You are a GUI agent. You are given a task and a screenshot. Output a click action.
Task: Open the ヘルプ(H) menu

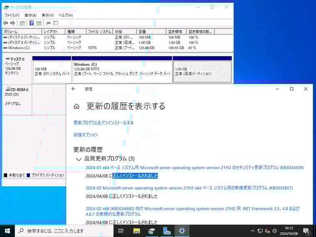point(66,15)
